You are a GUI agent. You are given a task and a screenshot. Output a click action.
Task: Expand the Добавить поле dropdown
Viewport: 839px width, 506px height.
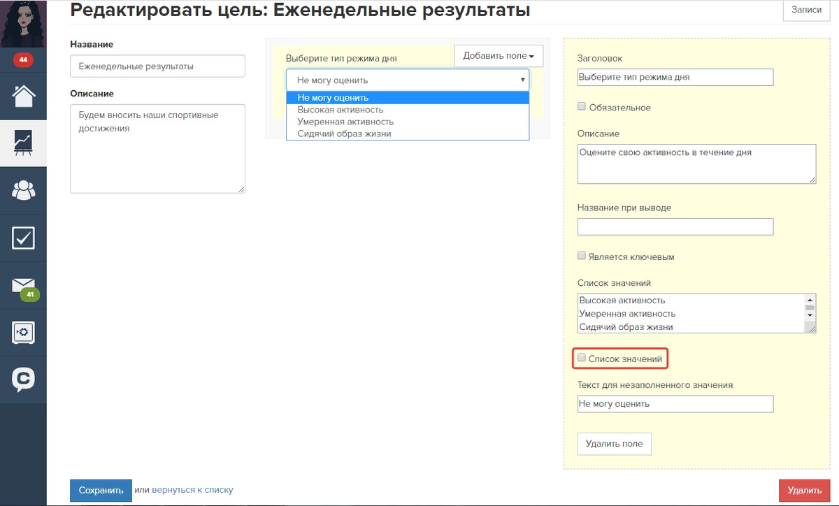click(x=499, y=56)
